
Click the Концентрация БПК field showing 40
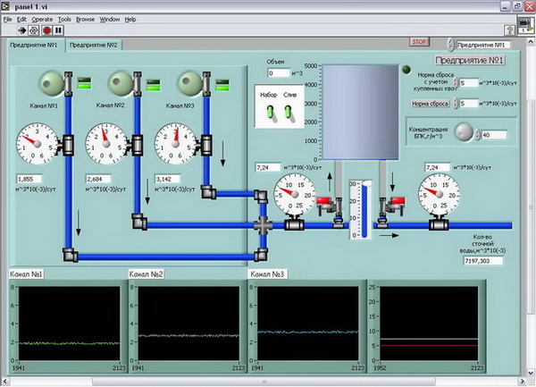(x=494, y=135)
